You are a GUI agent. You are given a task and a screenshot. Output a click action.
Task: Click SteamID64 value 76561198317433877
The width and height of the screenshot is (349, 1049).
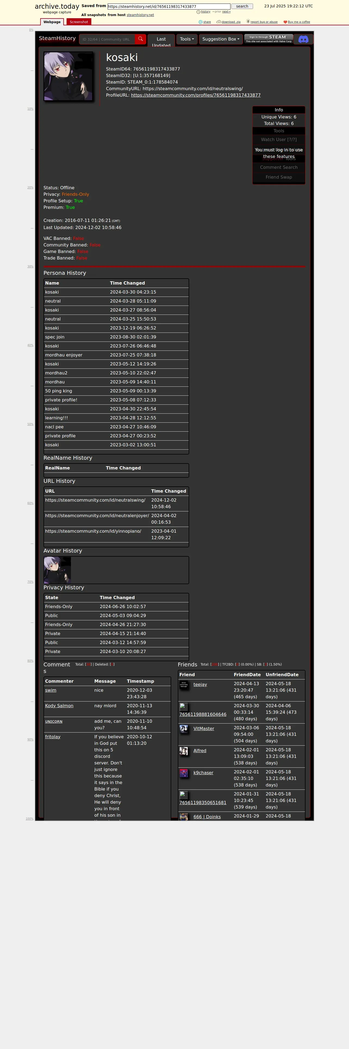click(x=156, y=69)
